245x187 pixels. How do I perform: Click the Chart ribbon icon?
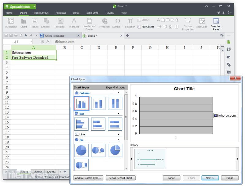point(24,23)
